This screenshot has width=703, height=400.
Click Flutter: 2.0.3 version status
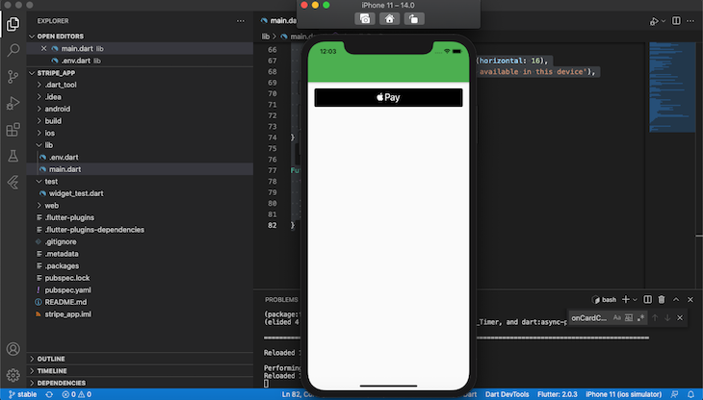(558, 394)
